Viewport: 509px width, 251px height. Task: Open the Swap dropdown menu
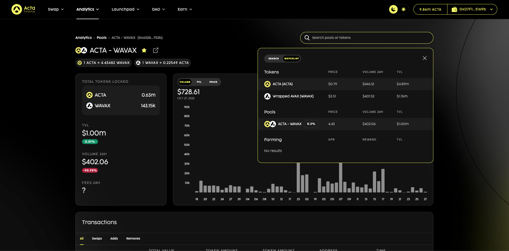[x=56, y=9]
